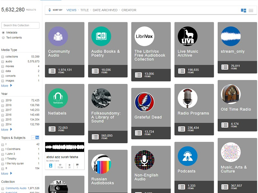The height and width of the screenshot is (193, 258).
Task: Sort results by Title
Action: tap(84, 10)
